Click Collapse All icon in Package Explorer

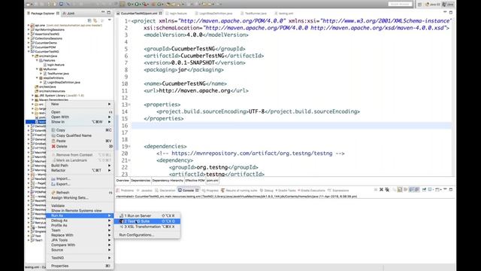(89, 20)
